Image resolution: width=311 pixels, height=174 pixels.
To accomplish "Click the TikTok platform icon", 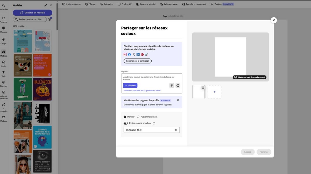I will tap(147, 55).
